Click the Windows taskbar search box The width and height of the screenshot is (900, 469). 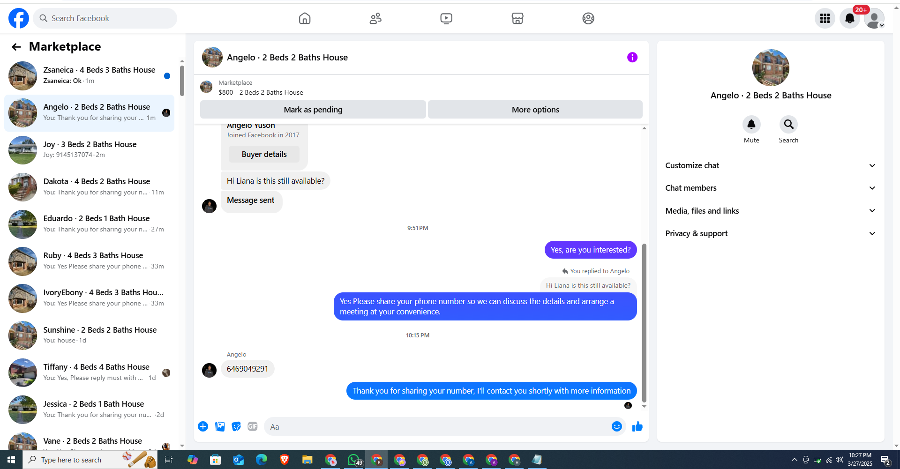pyautogui.click(x=90, y=460)
